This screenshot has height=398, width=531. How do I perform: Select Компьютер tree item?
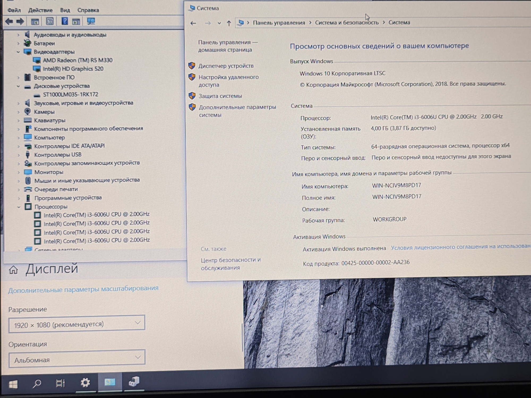[x=49, y=138]
